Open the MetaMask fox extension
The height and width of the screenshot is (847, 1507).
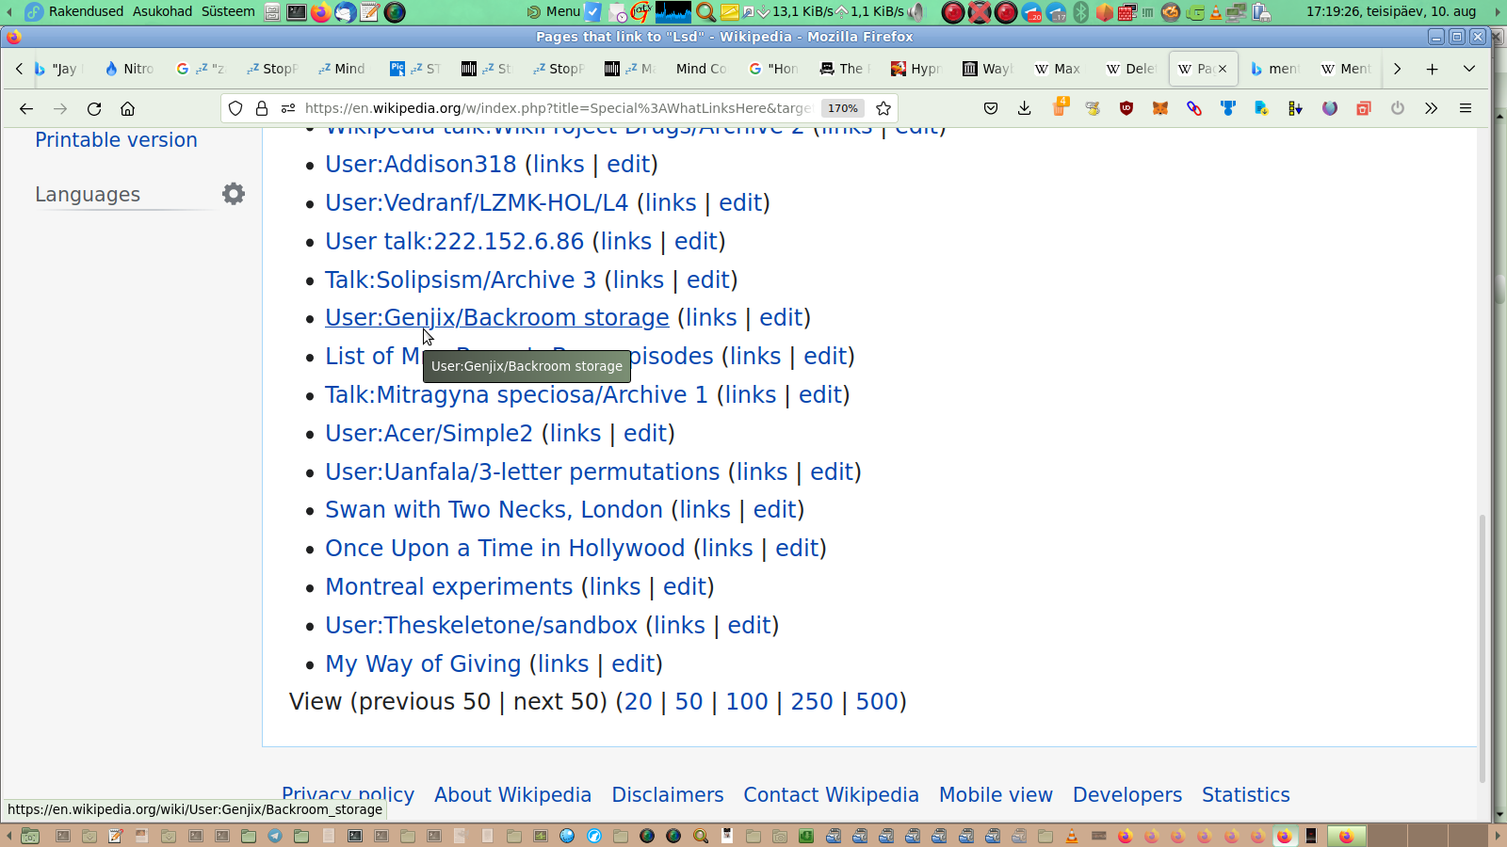point(1160,108)
